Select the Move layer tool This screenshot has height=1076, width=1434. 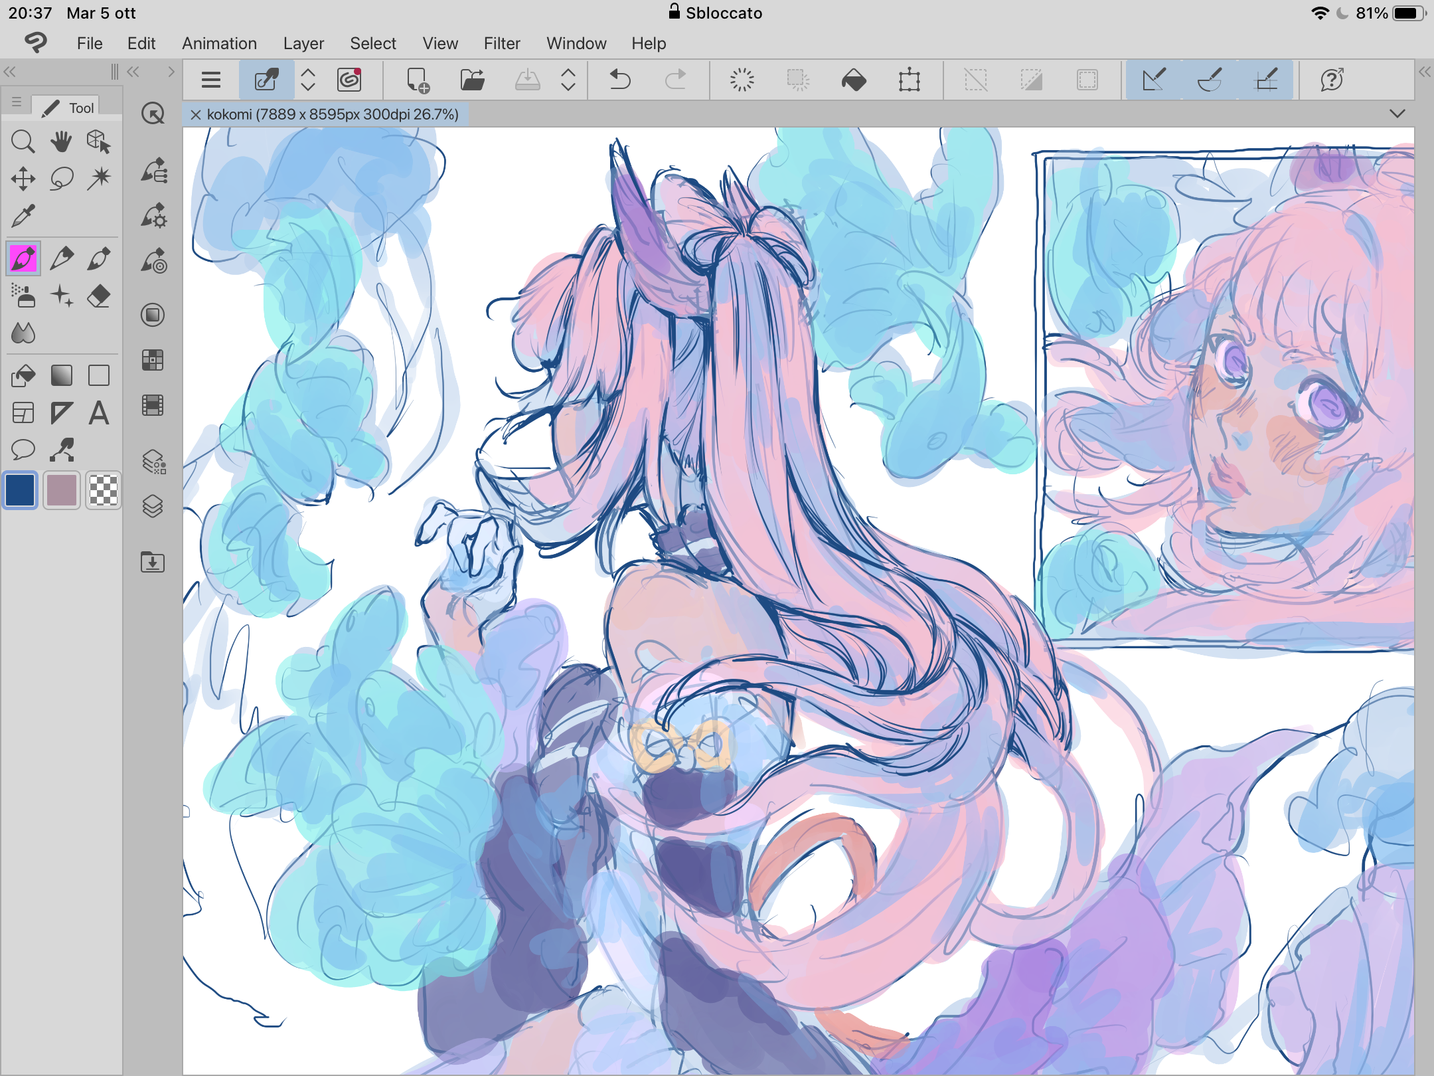tap(23, 179)
